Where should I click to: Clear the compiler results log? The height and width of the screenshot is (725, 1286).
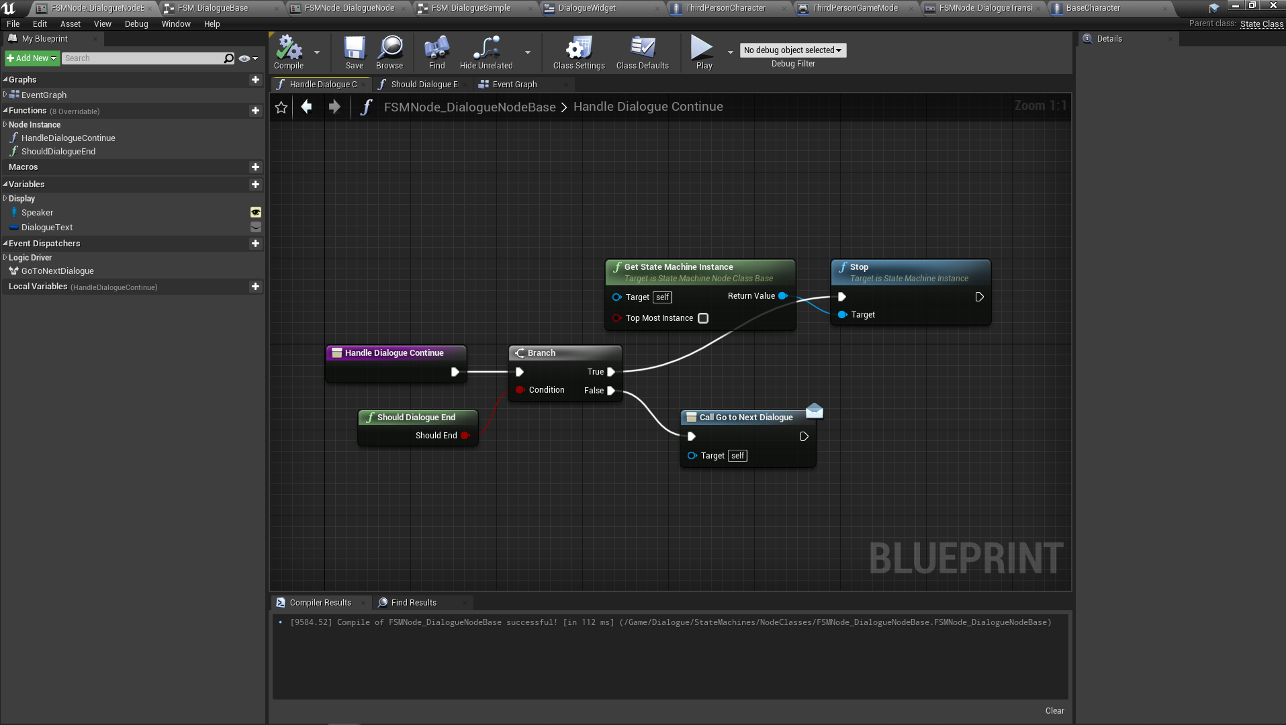point(1054,711)
